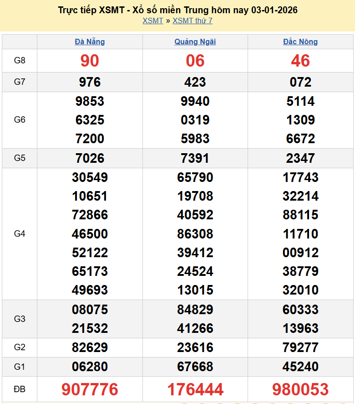Open the XSMT breadcrumb link
Viewport: 355px width, 404px height.
click(x=152, y=21)
